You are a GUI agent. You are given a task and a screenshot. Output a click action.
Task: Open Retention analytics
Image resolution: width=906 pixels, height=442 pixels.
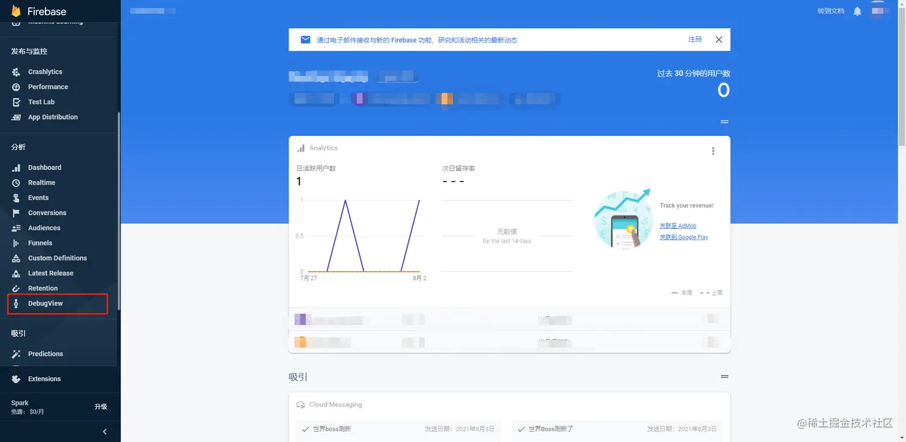pos(43,288)
